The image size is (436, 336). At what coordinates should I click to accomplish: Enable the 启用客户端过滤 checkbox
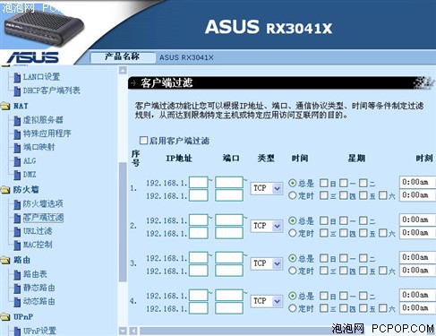(x=143, y=140)
